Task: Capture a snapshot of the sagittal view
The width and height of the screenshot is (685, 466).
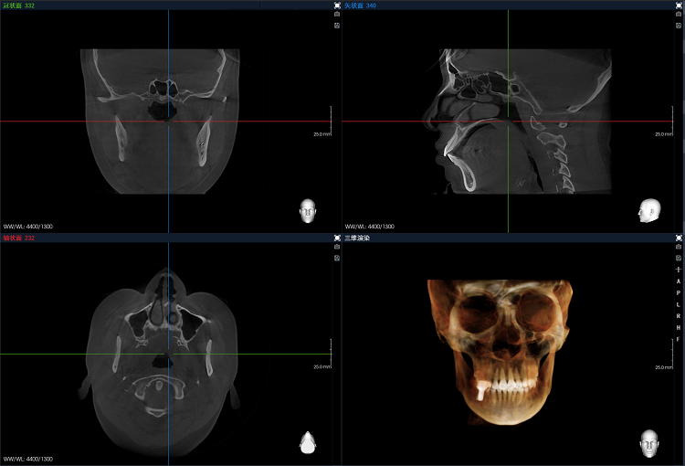Action: click(x=679, y=15)
